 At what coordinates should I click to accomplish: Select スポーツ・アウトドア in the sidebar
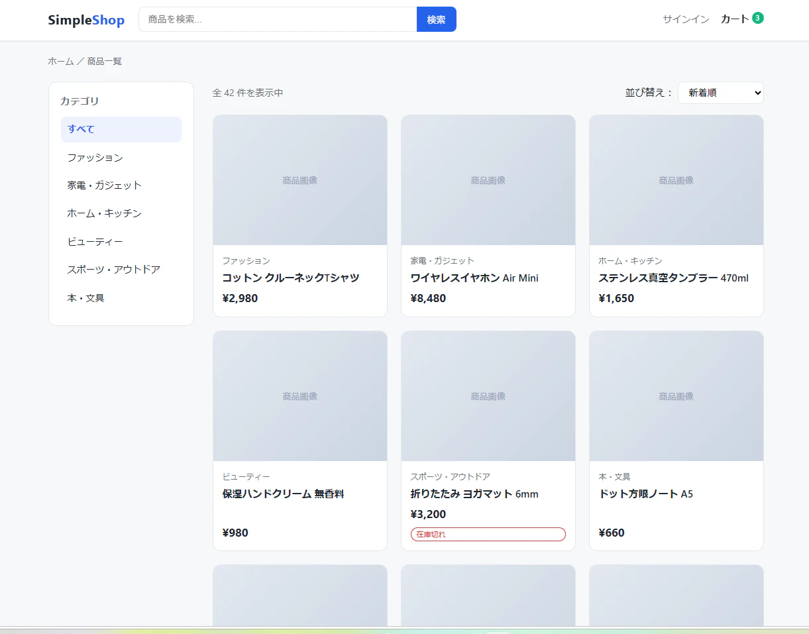(x=121, y=270)
